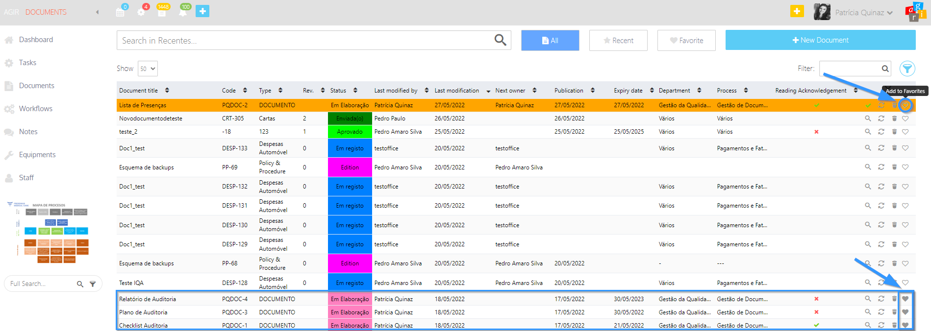931x331 pixels.
Task: Open the notifications bell with badge 100
Action: pos(183,12)
